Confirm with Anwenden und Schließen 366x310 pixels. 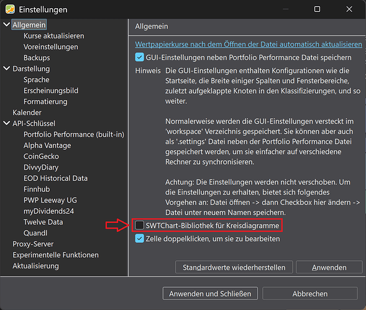[210, 293]
